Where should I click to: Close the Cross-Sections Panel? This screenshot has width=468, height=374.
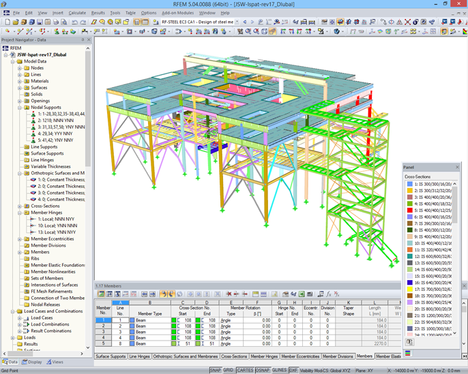(457, 167)
